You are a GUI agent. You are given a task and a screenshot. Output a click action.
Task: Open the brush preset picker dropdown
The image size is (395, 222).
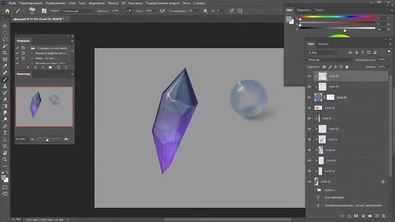point(32,11)
